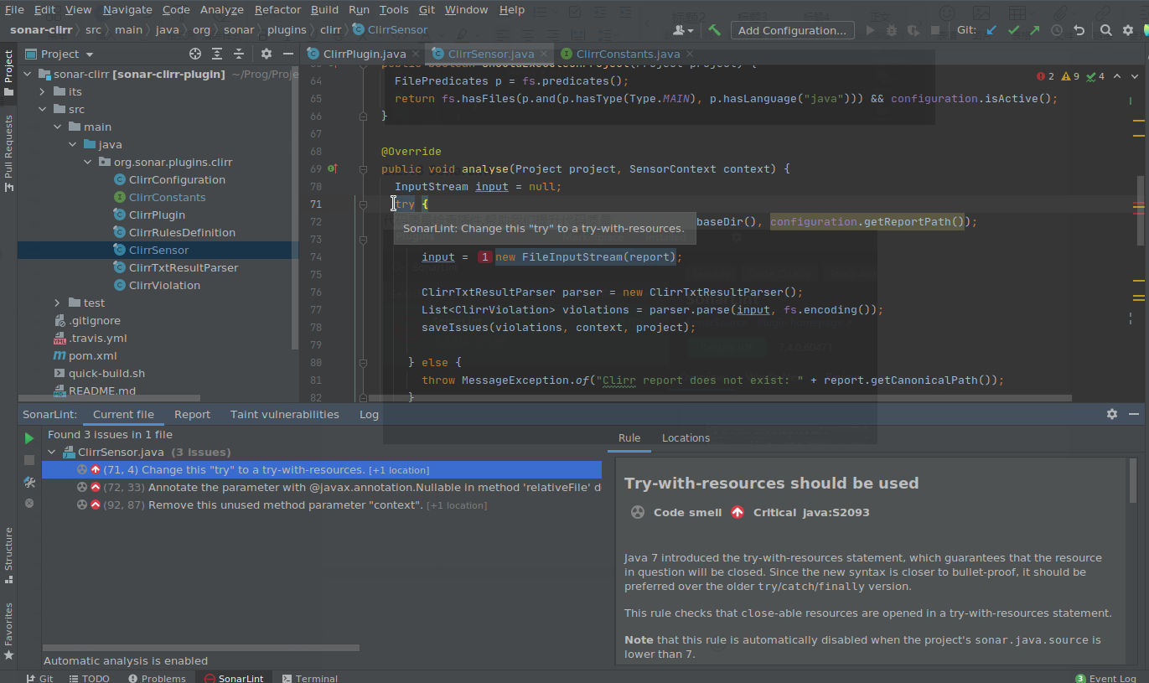This screenshot has height=683, width=1149.
Task: Run SonarLint analysis with the green play icon
Action: point(29,438)
